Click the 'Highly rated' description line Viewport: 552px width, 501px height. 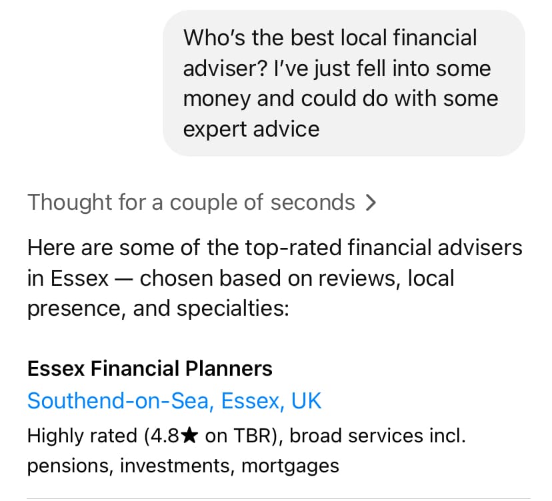247,450
